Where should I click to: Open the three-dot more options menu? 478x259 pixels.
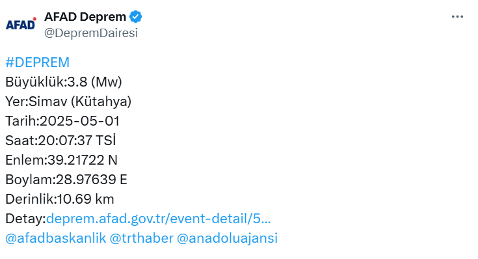[x=457, y=17]
